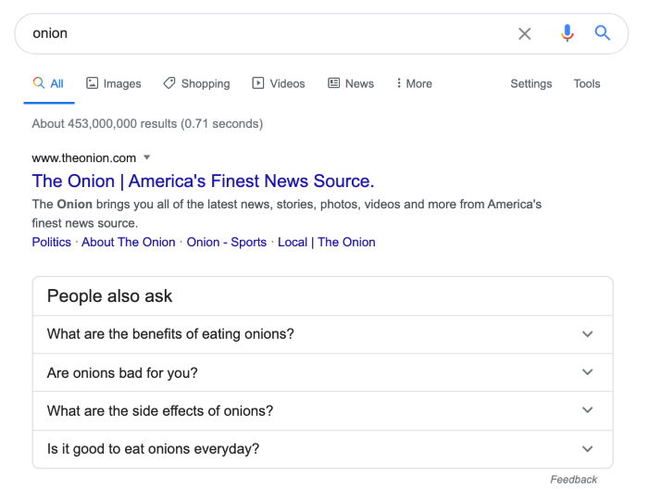The image size is (648, 501).
Task: Click the blue magnifying glass search button
Action: (602, 32)
